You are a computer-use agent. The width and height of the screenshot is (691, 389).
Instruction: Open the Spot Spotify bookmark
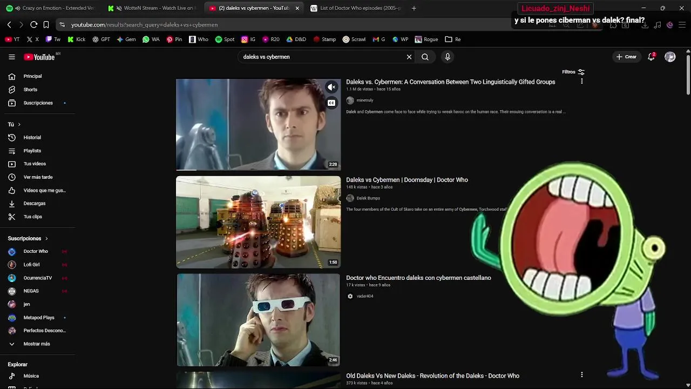pyautogui.click(x=225, y=39)
